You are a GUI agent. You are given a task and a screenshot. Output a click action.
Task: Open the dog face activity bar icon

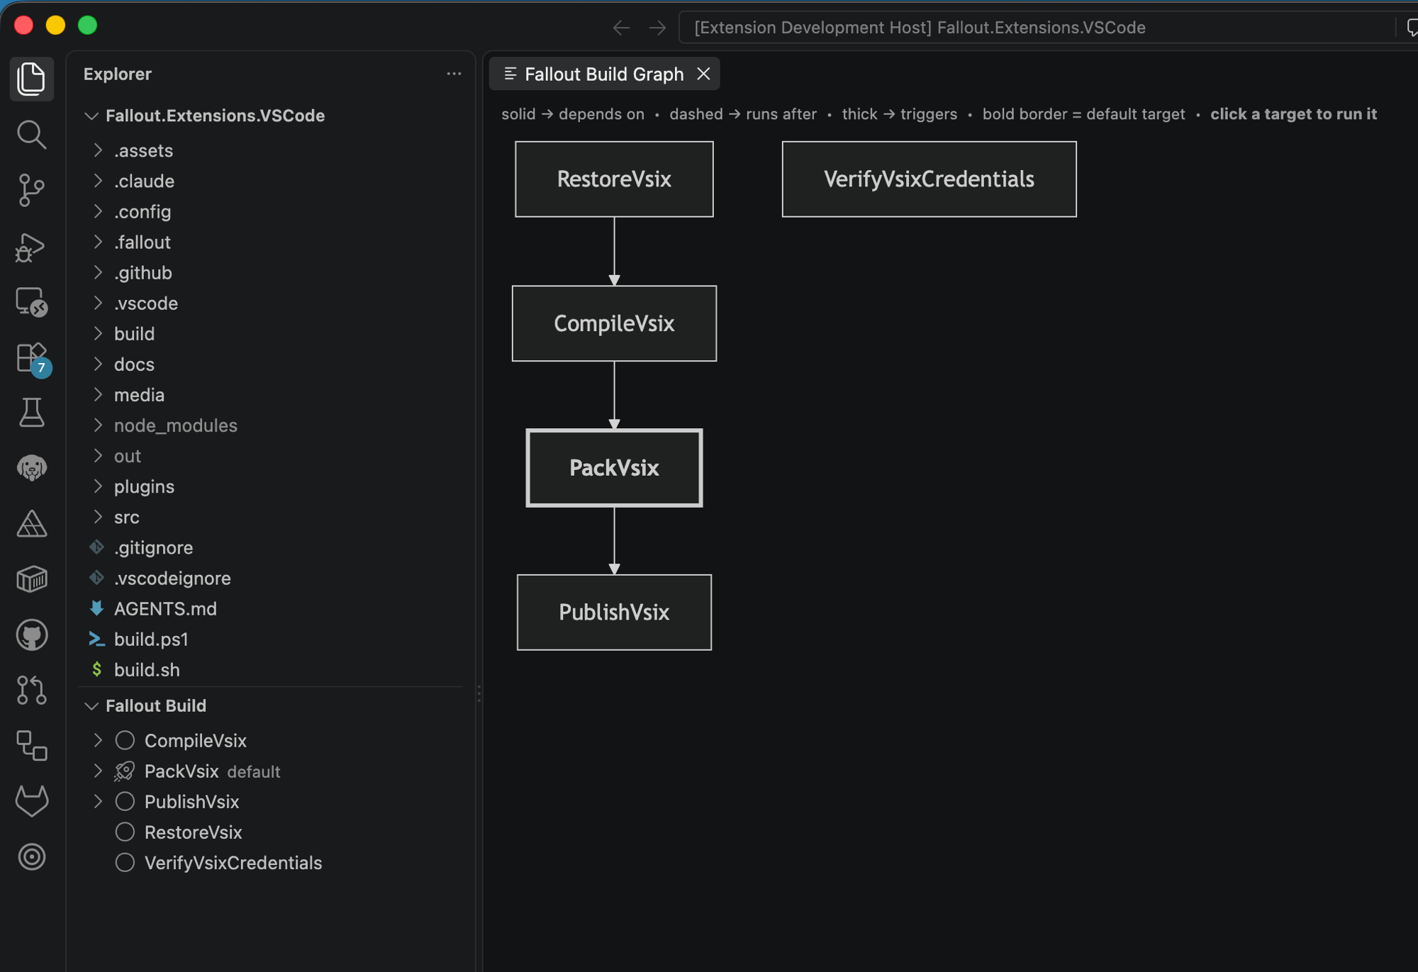(32, 468)
